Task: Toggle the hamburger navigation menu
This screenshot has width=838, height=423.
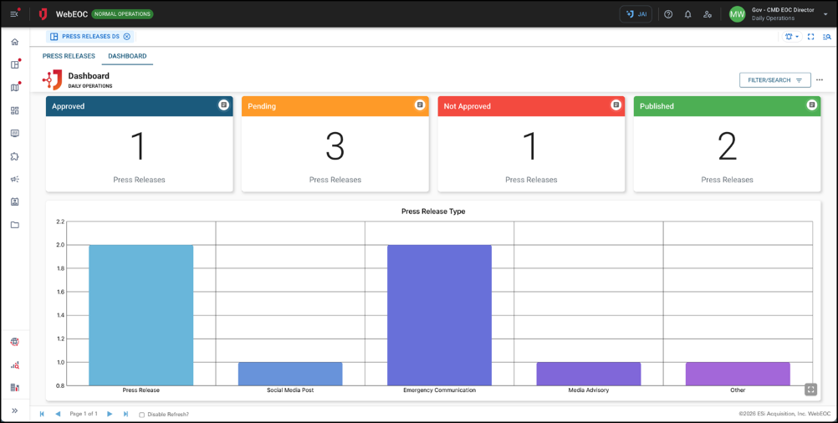Action: pyautogui.click(x=14, y=14)
